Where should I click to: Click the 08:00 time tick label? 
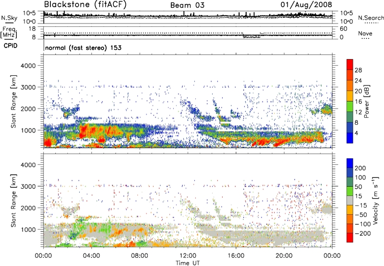click(x=140, y=256)
